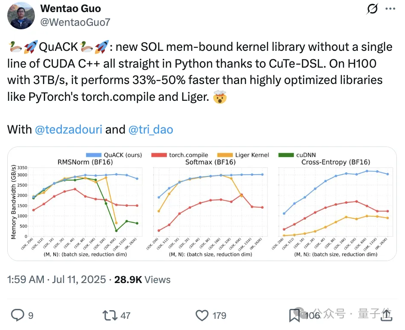Click the 1:59 AM · Jul 11, 2025 timestamp
The height and width of the screenshot is (330, 405).
click(x=57, y=279)
